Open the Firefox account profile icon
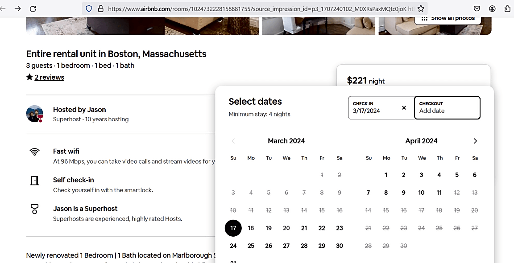This screenshot has height=263, width=514. click(x=492, y=9)
